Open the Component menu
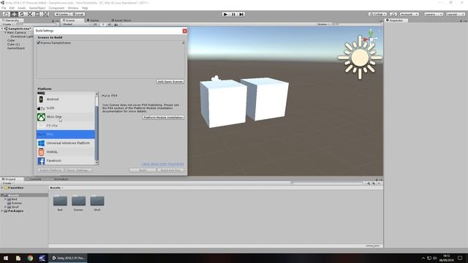Image resolution: width=468 pixels, height=263 pixels. coord(56,8)
